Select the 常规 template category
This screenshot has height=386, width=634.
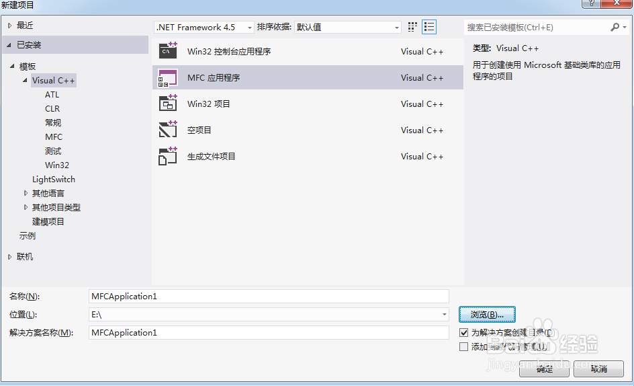click(53, 122)
